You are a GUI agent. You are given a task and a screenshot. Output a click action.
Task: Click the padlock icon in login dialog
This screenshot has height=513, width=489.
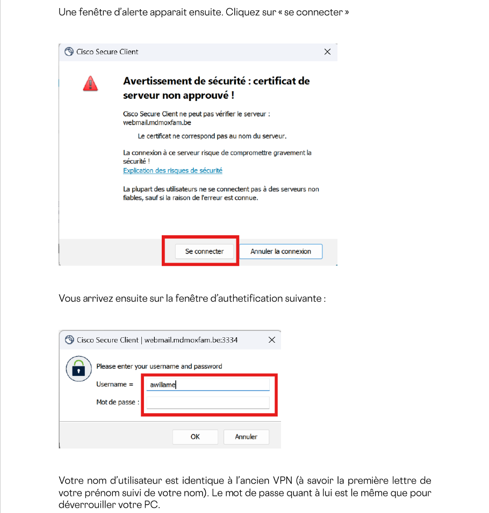click(x=78, y=369)
